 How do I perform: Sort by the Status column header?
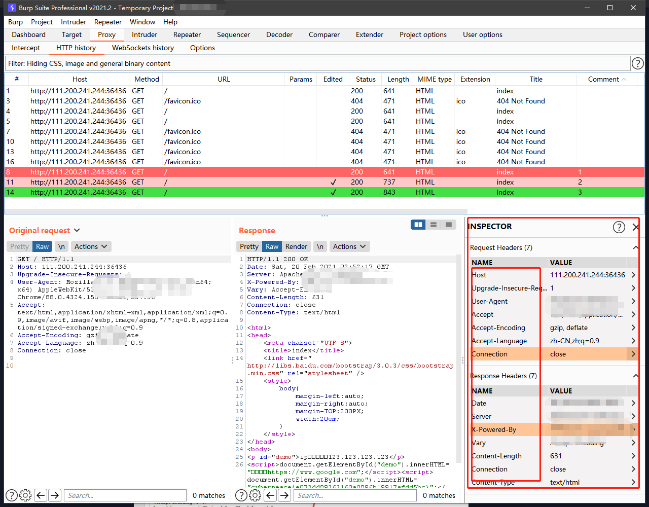pyautogui.click(x=366, y=79)
